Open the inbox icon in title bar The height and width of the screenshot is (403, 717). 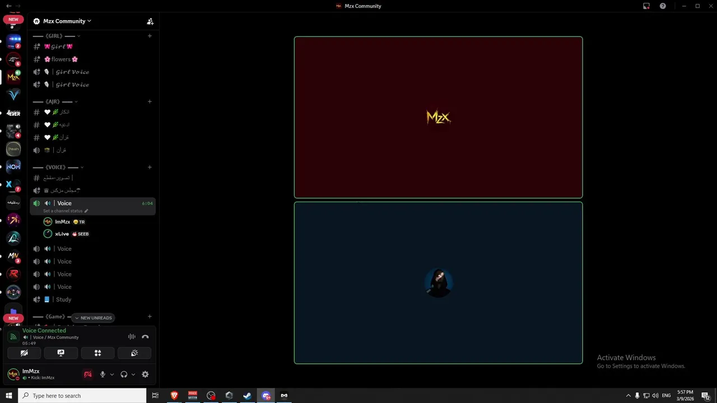tap(646, 6)
